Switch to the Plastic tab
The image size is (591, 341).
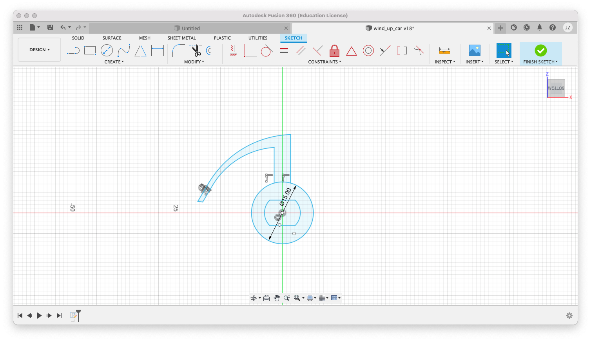tap(222, 38)
